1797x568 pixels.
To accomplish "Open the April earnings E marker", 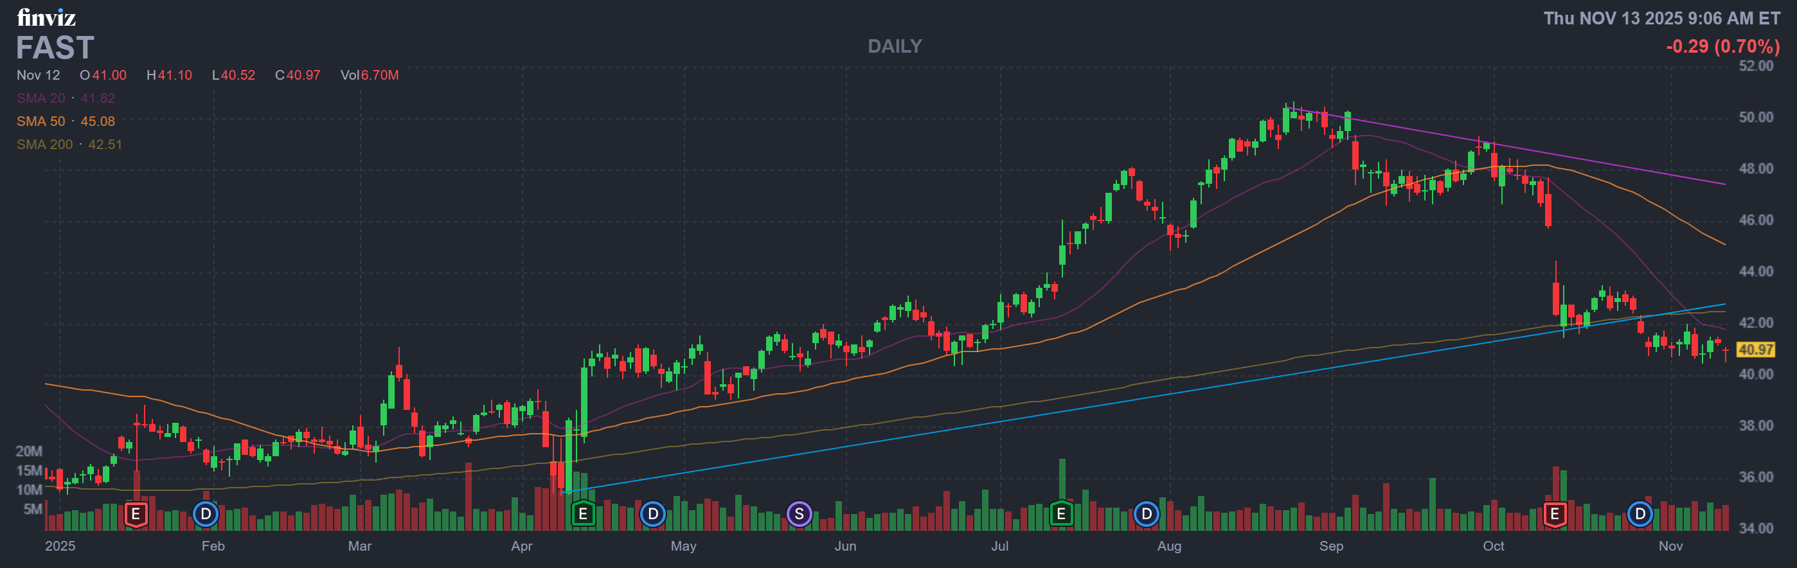I will tap(582, 515).
